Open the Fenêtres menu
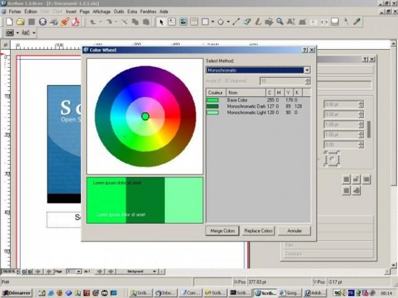This screenshot has width=398, height=298. pos(147,11)
